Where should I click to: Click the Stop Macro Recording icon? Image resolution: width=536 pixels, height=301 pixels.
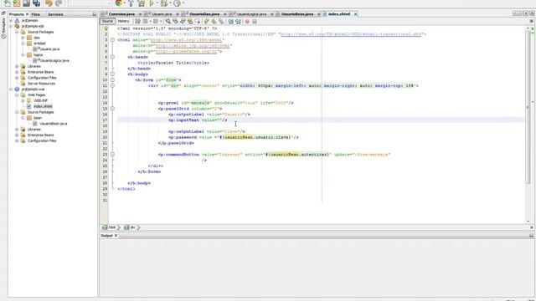pyautogui.click(x=255, y=22)
